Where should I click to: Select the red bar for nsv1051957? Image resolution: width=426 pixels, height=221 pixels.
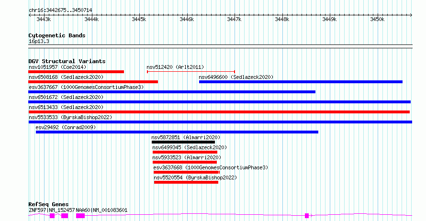(x=76, y=72)
